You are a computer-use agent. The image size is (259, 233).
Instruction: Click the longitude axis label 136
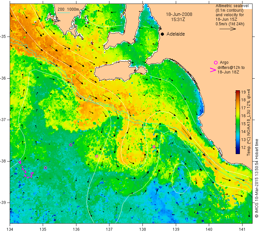pos(76,229)
